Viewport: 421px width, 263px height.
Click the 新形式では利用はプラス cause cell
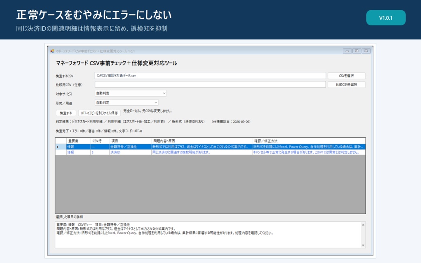coord(201,147)
